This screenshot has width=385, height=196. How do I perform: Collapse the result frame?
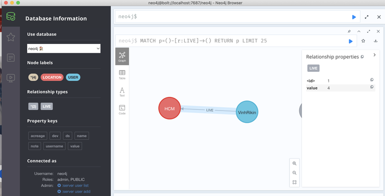click(x=359, y=31)
